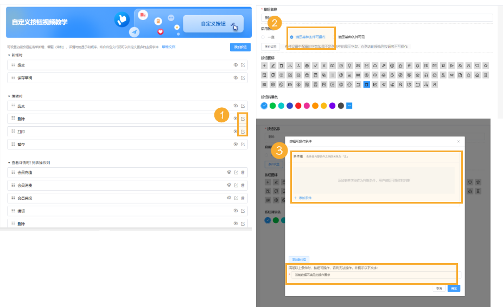The height and width of the screenshot is (307, 503).
Task: Open the more colors dropdown
Action: [349, 106]
